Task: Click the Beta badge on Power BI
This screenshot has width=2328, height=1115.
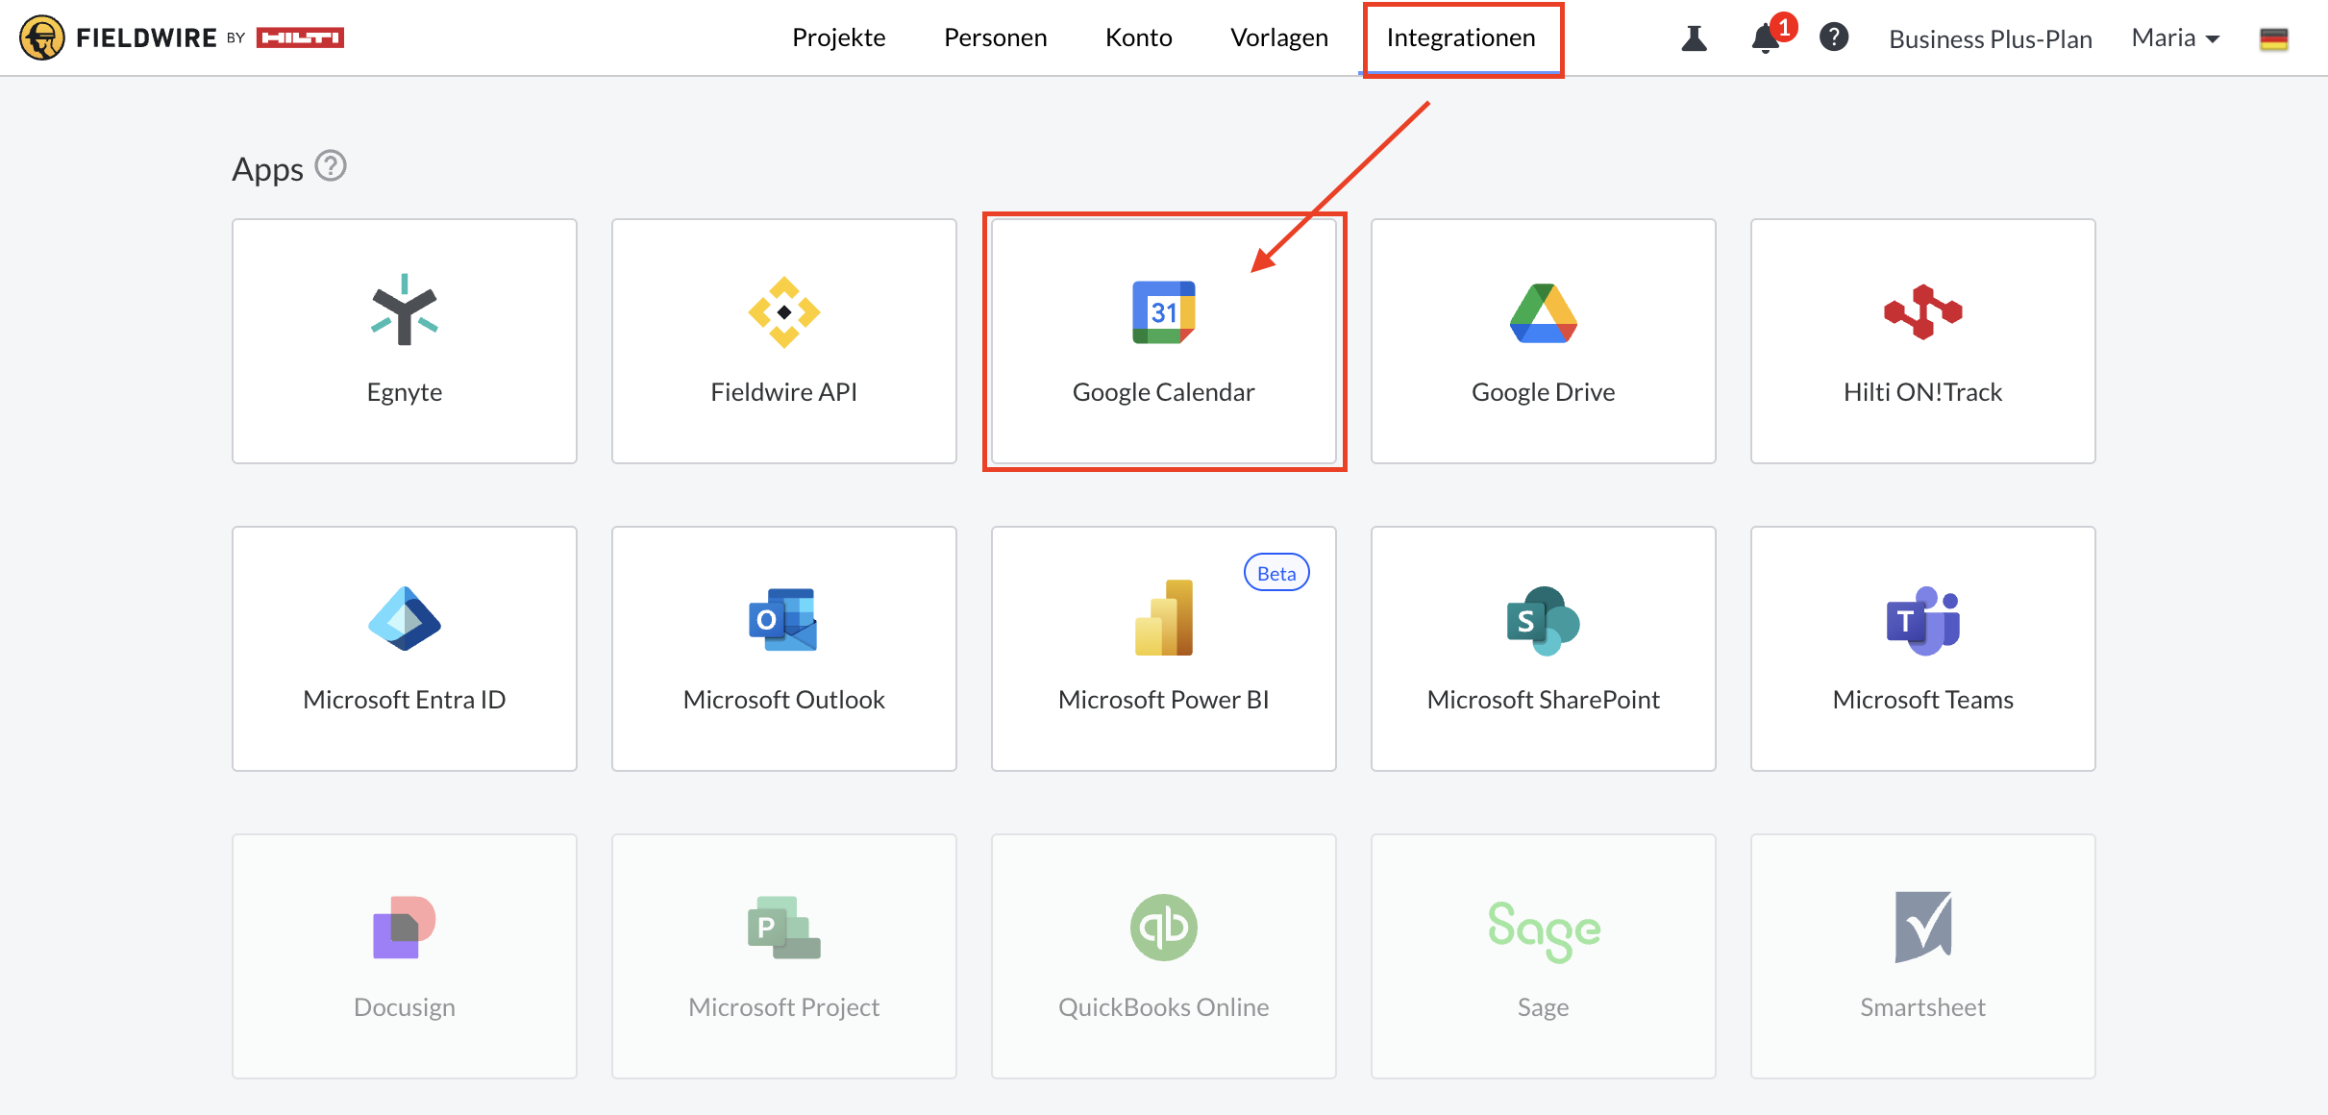Action: point(1276,573)
